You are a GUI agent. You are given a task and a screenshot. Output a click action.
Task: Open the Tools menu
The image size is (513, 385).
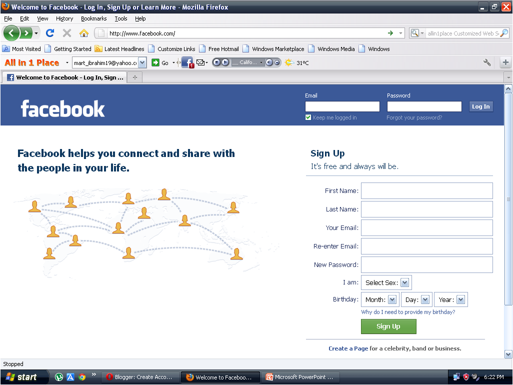120,18
